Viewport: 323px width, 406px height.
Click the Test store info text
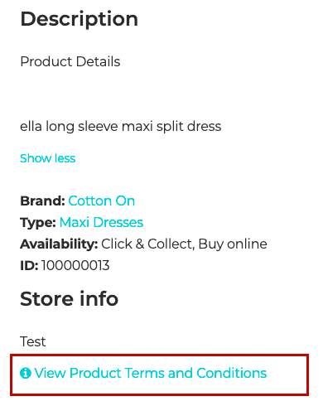(32, 341)
